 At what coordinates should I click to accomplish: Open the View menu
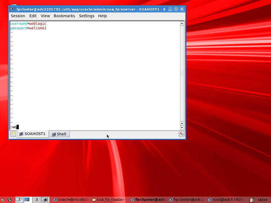pyautogui.click(x=45, y=16)
